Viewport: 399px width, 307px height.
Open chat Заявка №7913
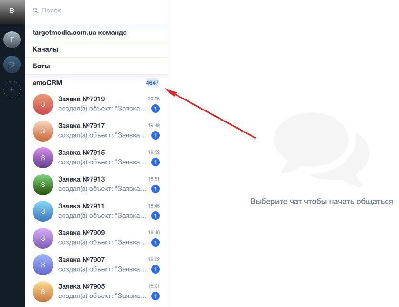tap(97, 185)
